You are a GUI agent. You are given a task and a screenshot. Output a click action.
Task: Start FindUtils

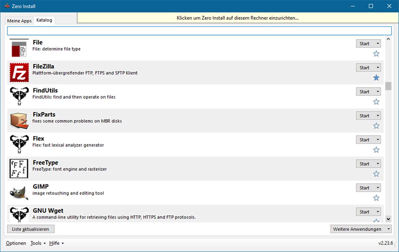click(365, 91)
